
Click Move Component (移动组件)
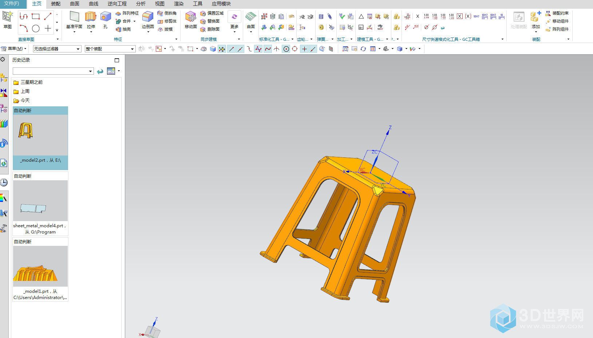click(557, 21)
